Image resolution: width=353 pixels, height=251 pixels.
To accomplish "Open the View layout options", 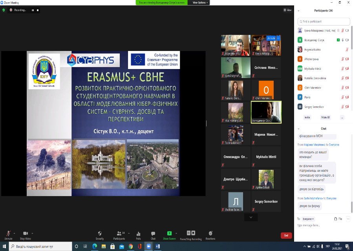I will [x=287, y=10].
